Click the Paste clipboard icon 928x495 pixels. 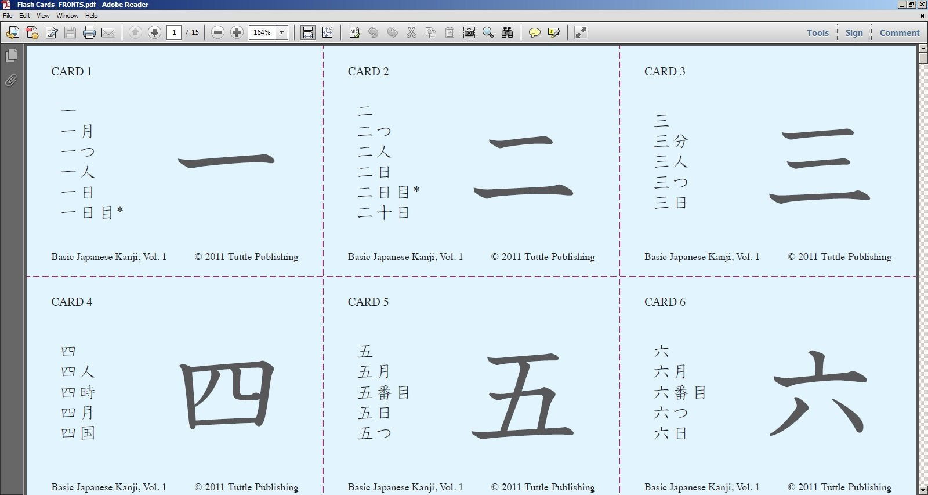449,32
